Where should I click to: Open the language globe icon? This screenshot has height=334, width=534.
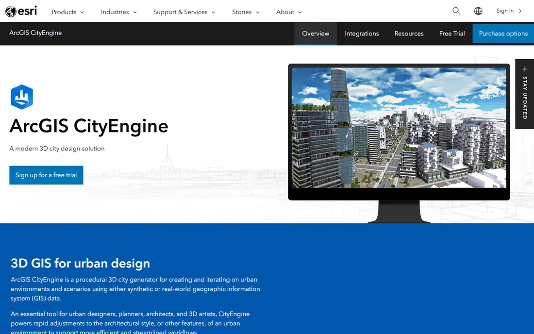tap(478, 11)
